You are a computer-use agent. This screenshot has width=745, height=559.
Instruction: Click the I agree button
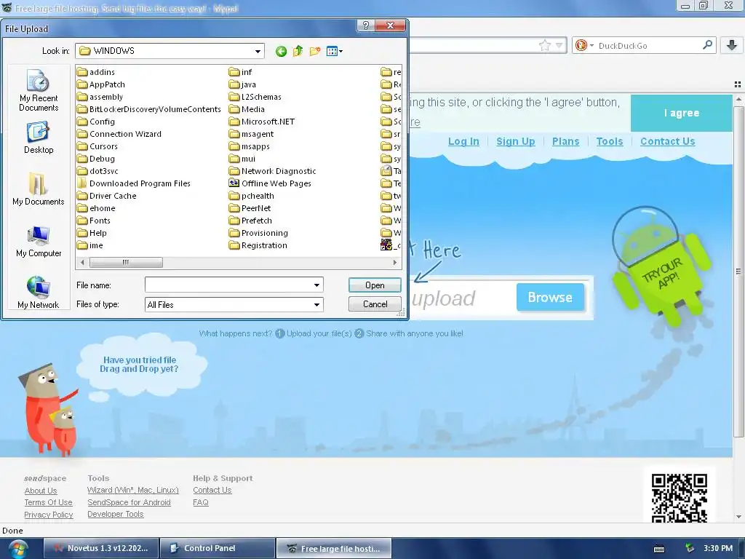681,113
